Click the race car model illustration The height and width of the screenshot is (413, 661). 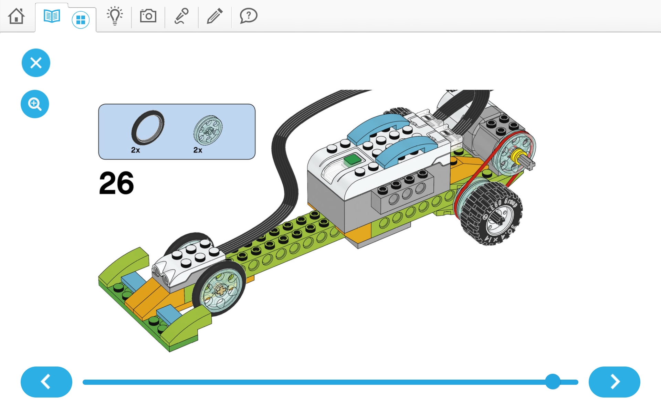[317, 220]
